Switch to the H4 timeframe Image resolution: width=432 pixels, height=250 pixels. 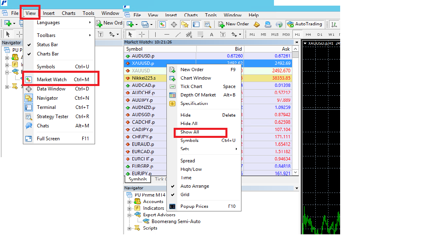[308, 35]
